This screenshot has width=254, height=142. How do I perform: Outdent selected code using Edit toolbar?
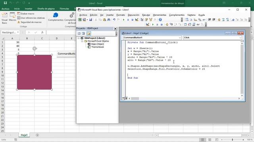coord(214,20)
